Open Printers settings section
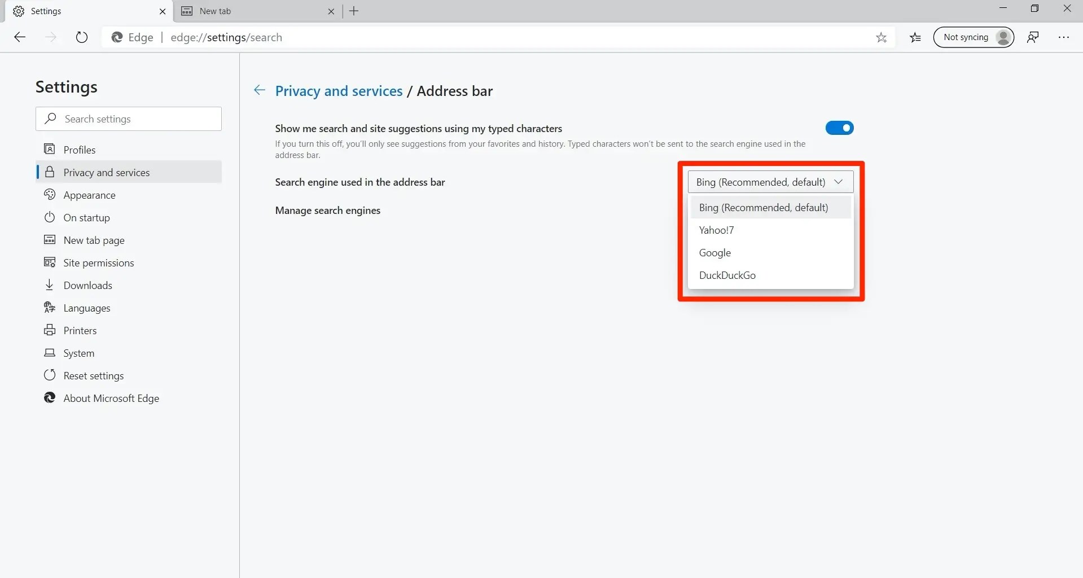 click(129, 330)
